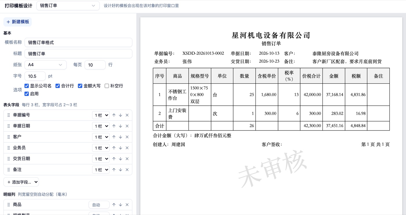Image resolution: width=406 pixels, height=215 pixels.
Task: Change column span for 单据编号
Action: click(101, 115)
